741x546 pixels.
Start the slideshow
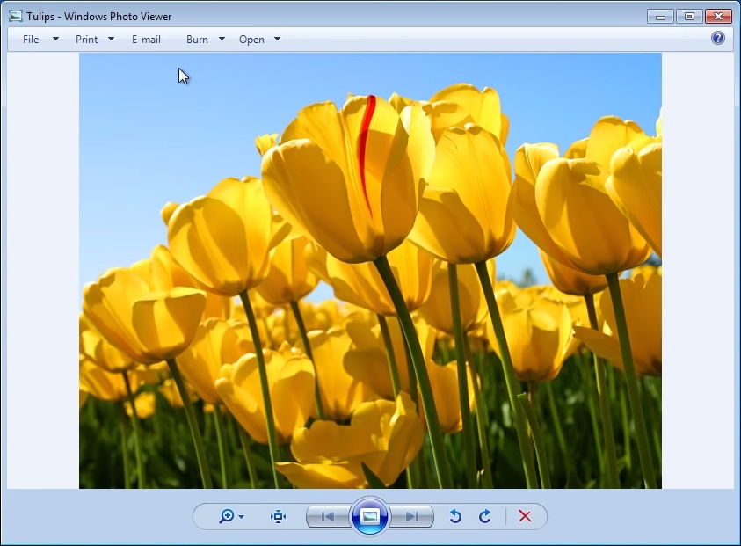pyautogui.click(x=370, y=517)
